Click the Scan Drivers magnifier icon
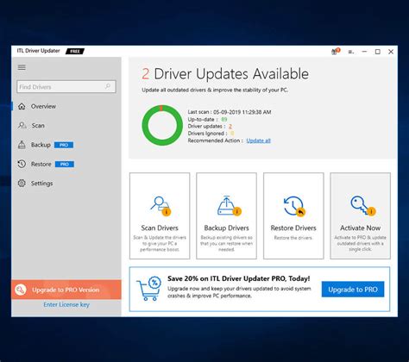Viewport: 409px width, 362px height. 160,205
